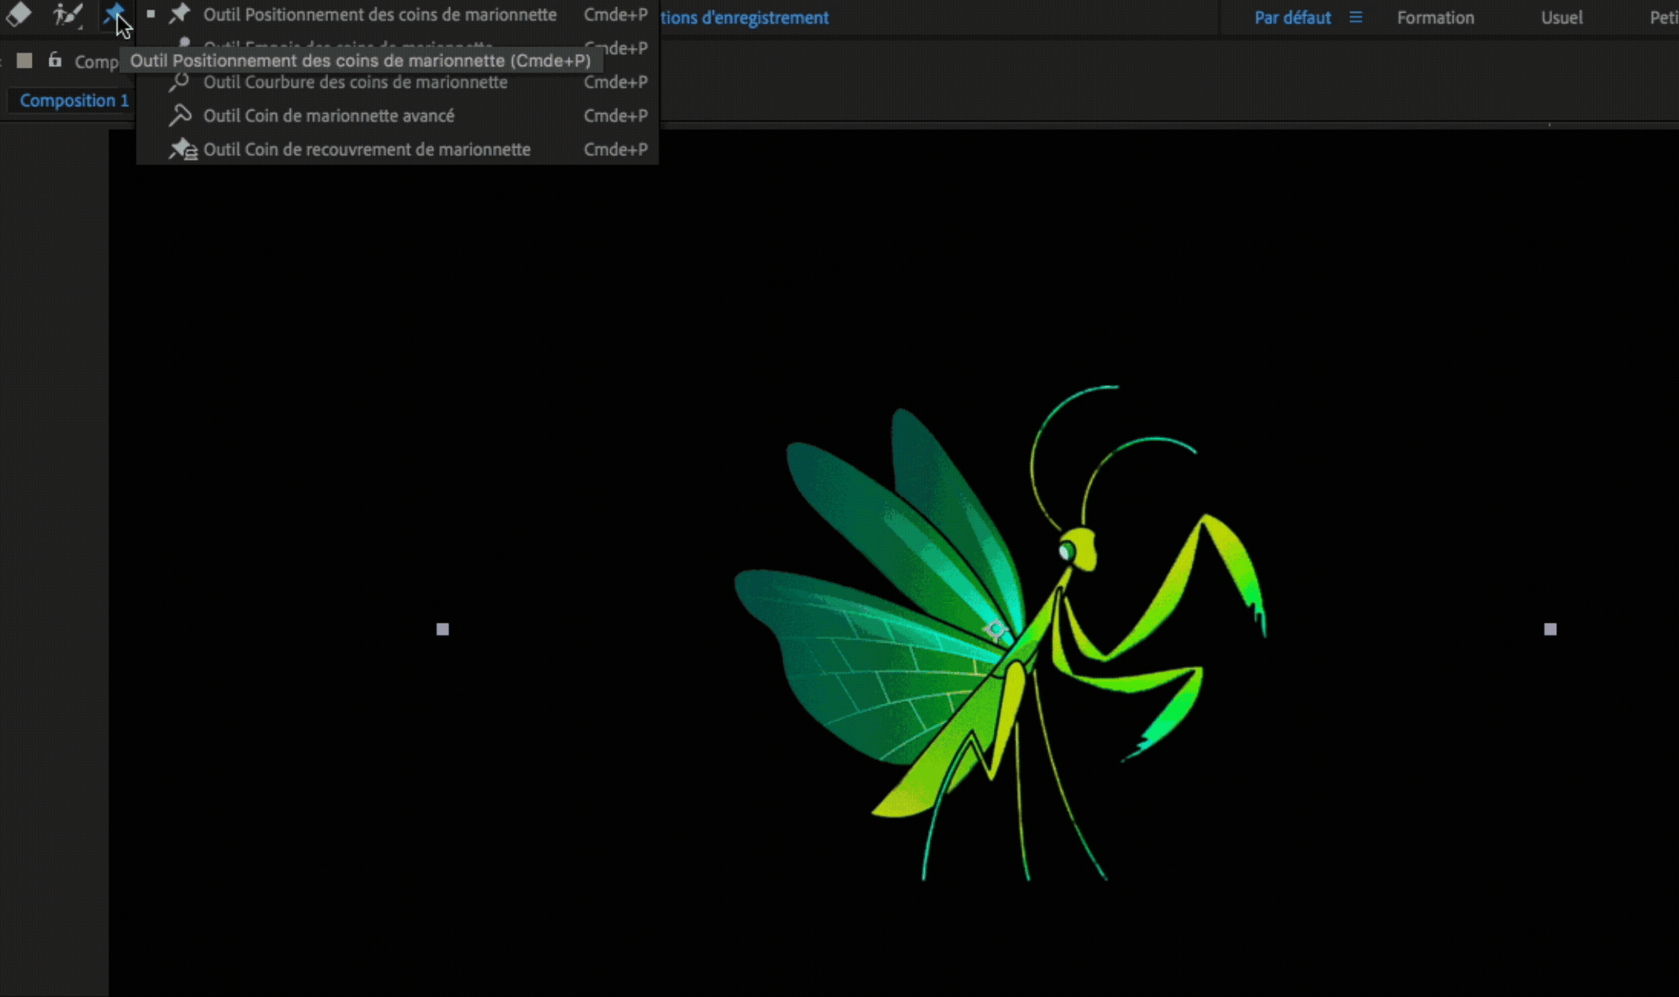Screen dimensions: 1679x997
Task: Toggle the composition viewer lock icon
Action: [x=55, y=61]
